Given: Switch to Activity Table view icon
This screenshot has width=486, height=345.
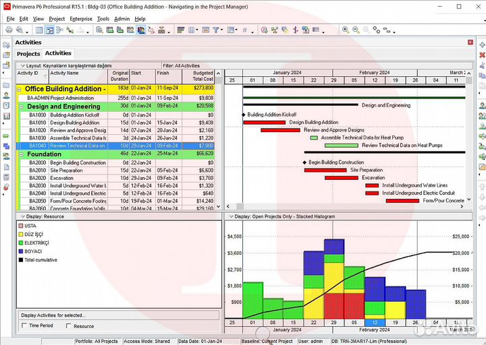Looking at the screenshot, I should pos(39,30).
